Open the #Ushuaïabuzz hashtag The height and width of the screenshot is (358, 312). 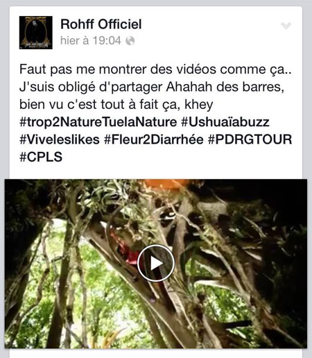[225, 122]
